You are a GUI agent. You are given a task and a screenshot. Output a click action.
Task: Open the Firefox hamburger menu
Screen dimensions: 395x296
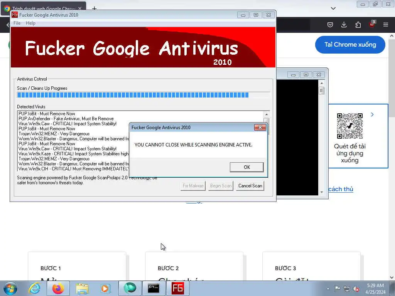pos(386,25)
